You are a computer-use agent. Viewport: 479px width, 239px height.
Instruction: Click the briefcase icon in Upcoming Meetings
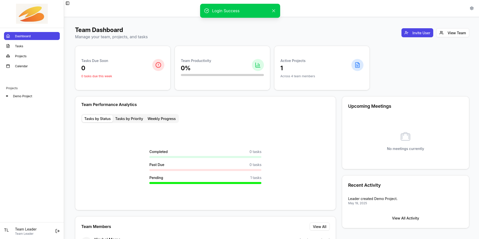[x=405, y=136]
